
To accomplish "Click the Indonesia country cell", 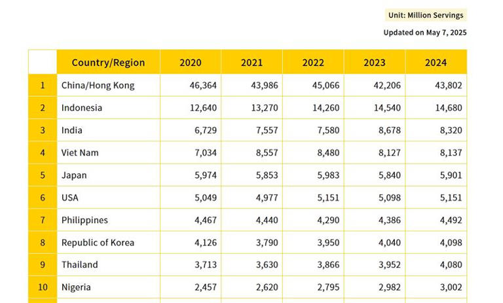I will pos(82,108).
